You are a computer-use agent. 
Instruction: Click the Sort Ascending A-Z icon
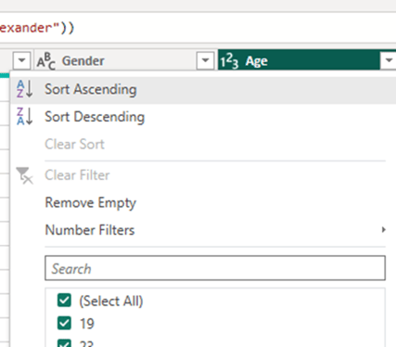25,89
